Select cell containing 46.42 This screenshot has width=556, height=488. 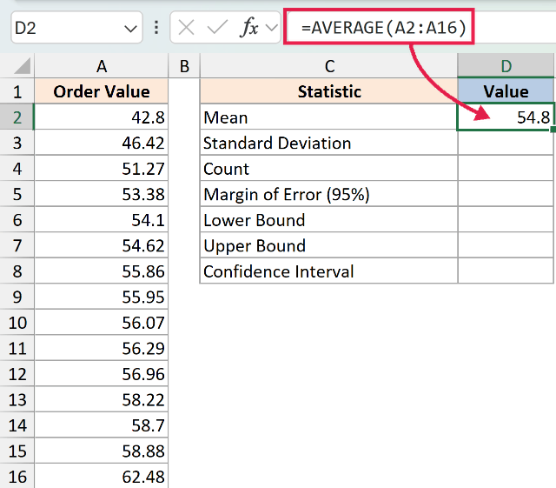pyautogui.click(x=101, y=143)
